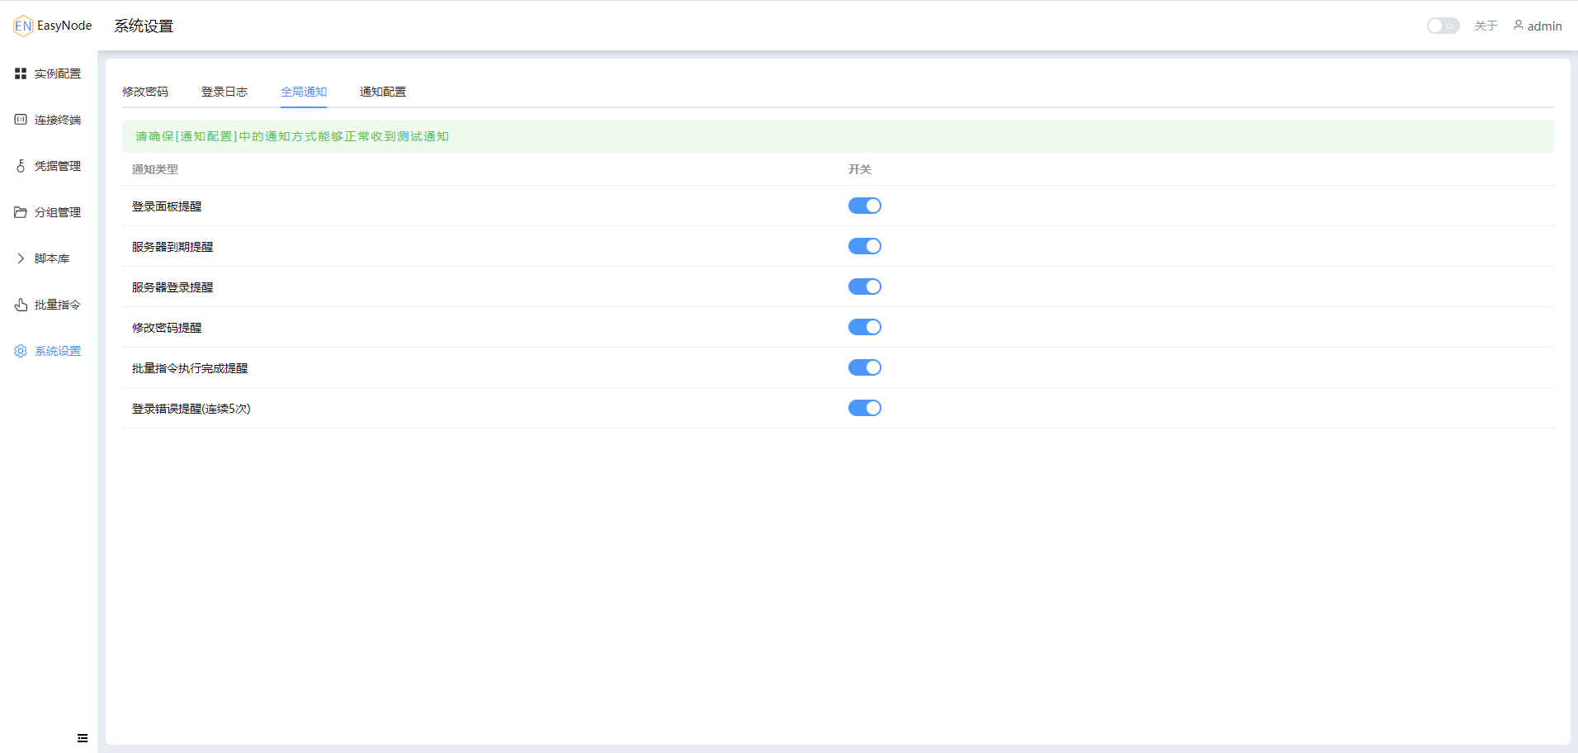Open the 登录日志 tab
Viewport: 1578px width, 753px height.
[224, 92]
